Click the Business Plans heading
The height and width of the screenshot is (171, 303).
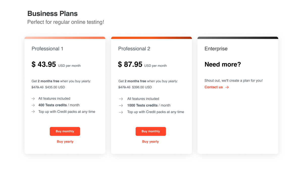point(53,14)
